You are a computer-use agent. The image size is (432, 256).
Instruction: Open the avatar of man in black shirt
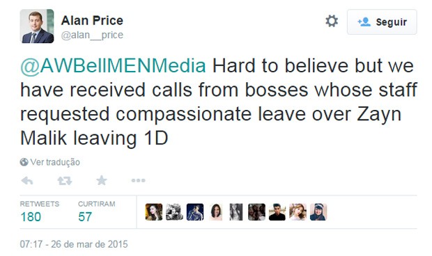(277, 212)
